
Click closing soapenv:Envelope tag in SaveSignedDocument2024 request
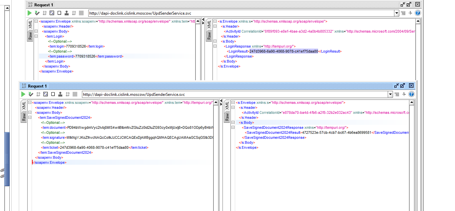[49, 162]
